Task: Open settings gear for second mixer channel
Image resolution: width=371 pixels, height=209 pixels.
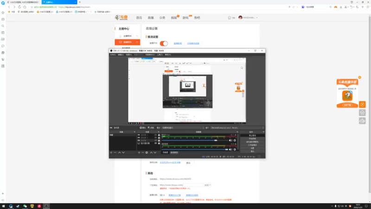Action: (235, 150)
